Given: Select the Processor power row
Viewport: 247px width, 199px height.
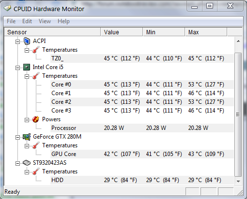Looking at the screenshot, I should click(142, 128).
